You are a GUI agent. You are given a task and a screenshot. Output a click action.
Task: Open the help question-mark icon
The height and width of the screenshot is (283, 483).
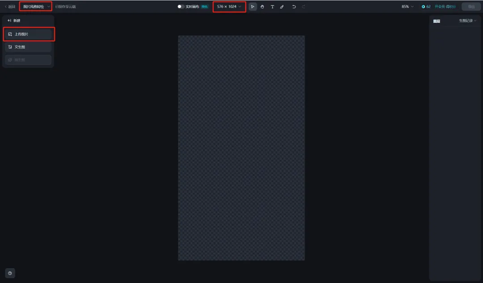point(10,273)
